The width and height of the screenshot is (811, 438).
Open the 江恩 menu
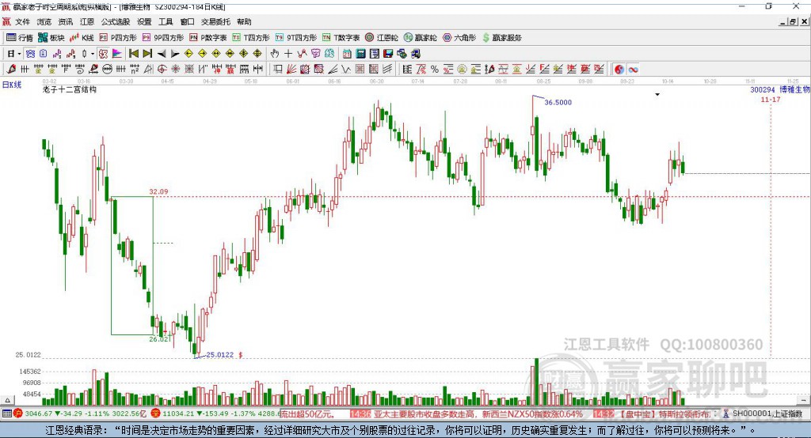point(87,21)
